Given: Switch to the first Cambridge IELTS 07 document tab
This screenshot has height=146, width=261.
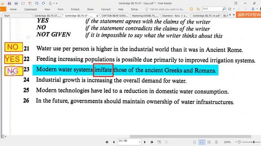Looking at the screenshot, I should coord(47,16).
